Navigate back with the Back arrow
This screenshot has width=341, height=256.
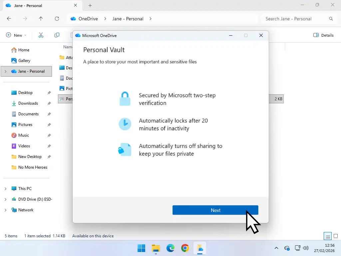[x=9, y=19]
